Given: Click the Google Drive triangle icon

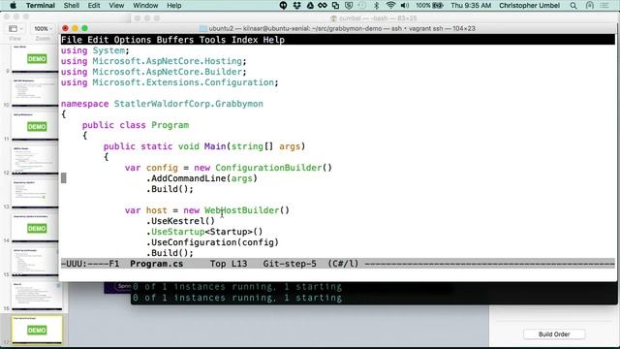Looking at the screenshot, I should pyautogui.click(x=310, y=6).
